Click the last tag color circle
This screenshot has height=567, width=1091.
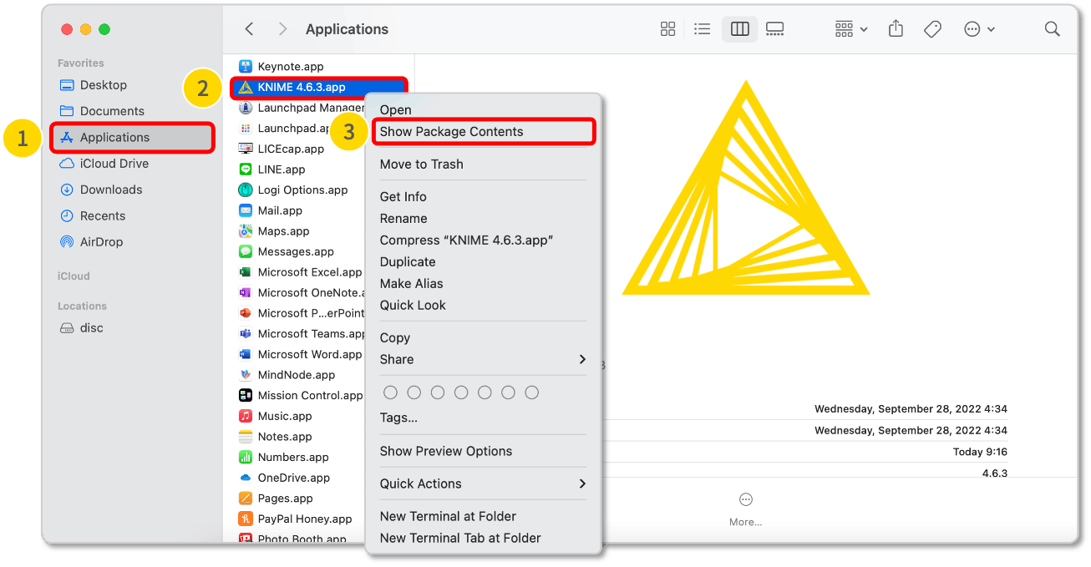(x=531, y=392)
